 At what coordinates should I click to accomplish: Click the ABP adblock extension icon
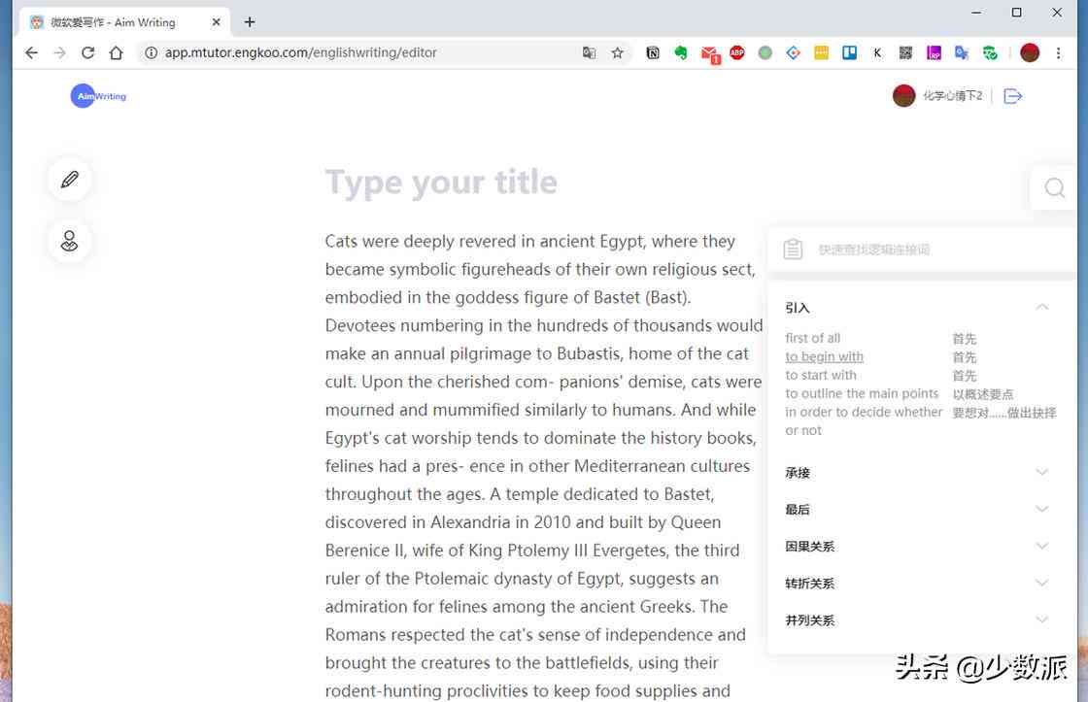(737, 52)
